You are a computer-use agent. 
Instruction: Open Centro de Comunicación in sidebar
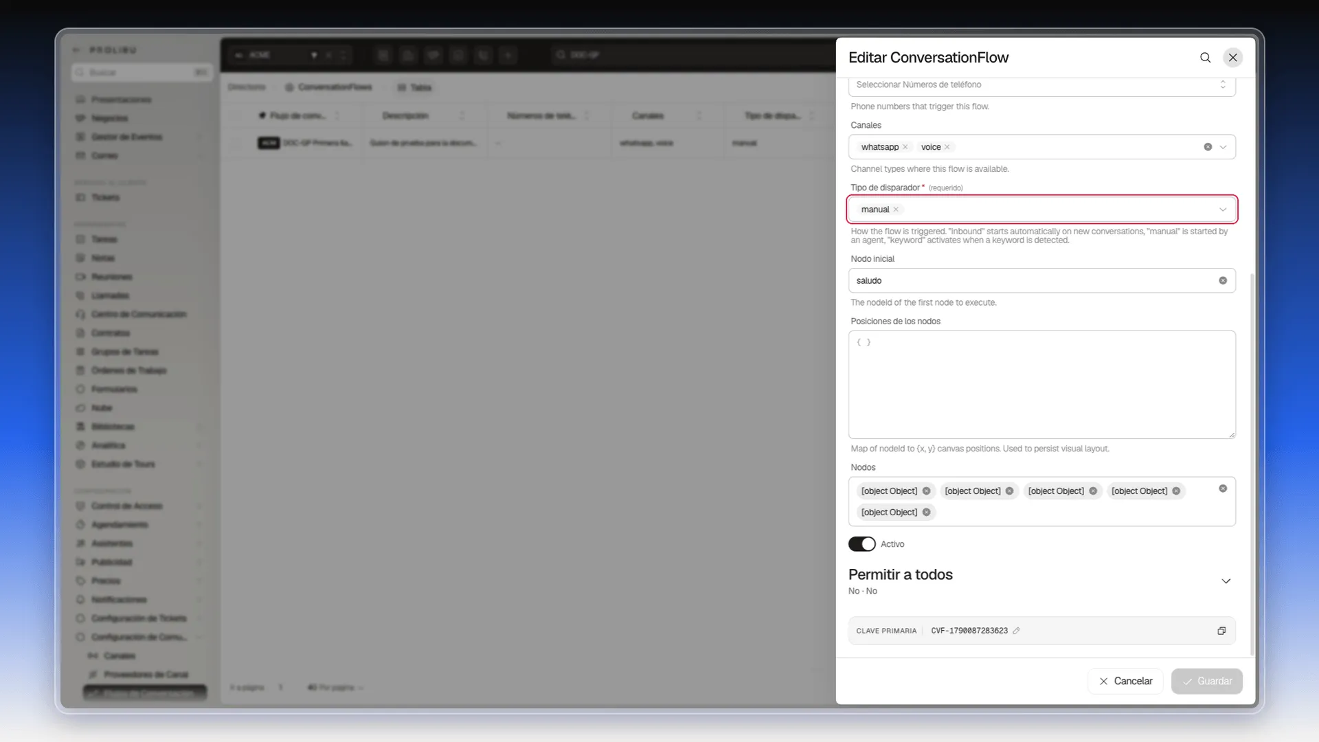(x=139, y=315)
